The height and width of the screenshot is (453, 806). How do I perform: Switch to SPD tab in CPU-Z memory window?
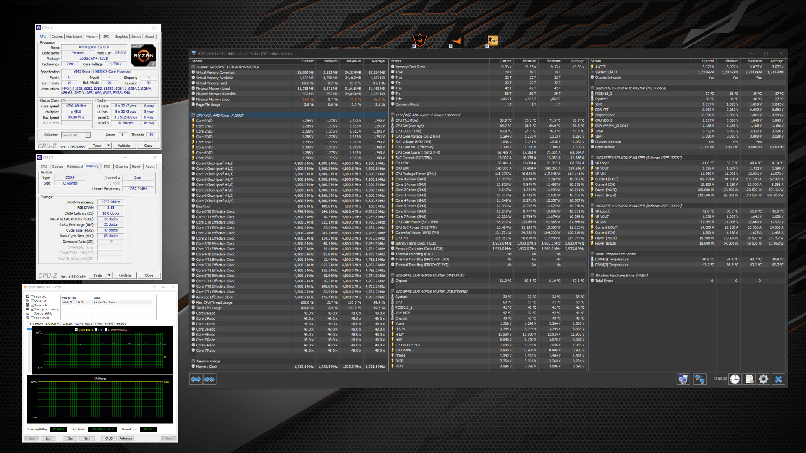(x=107, y=167)
